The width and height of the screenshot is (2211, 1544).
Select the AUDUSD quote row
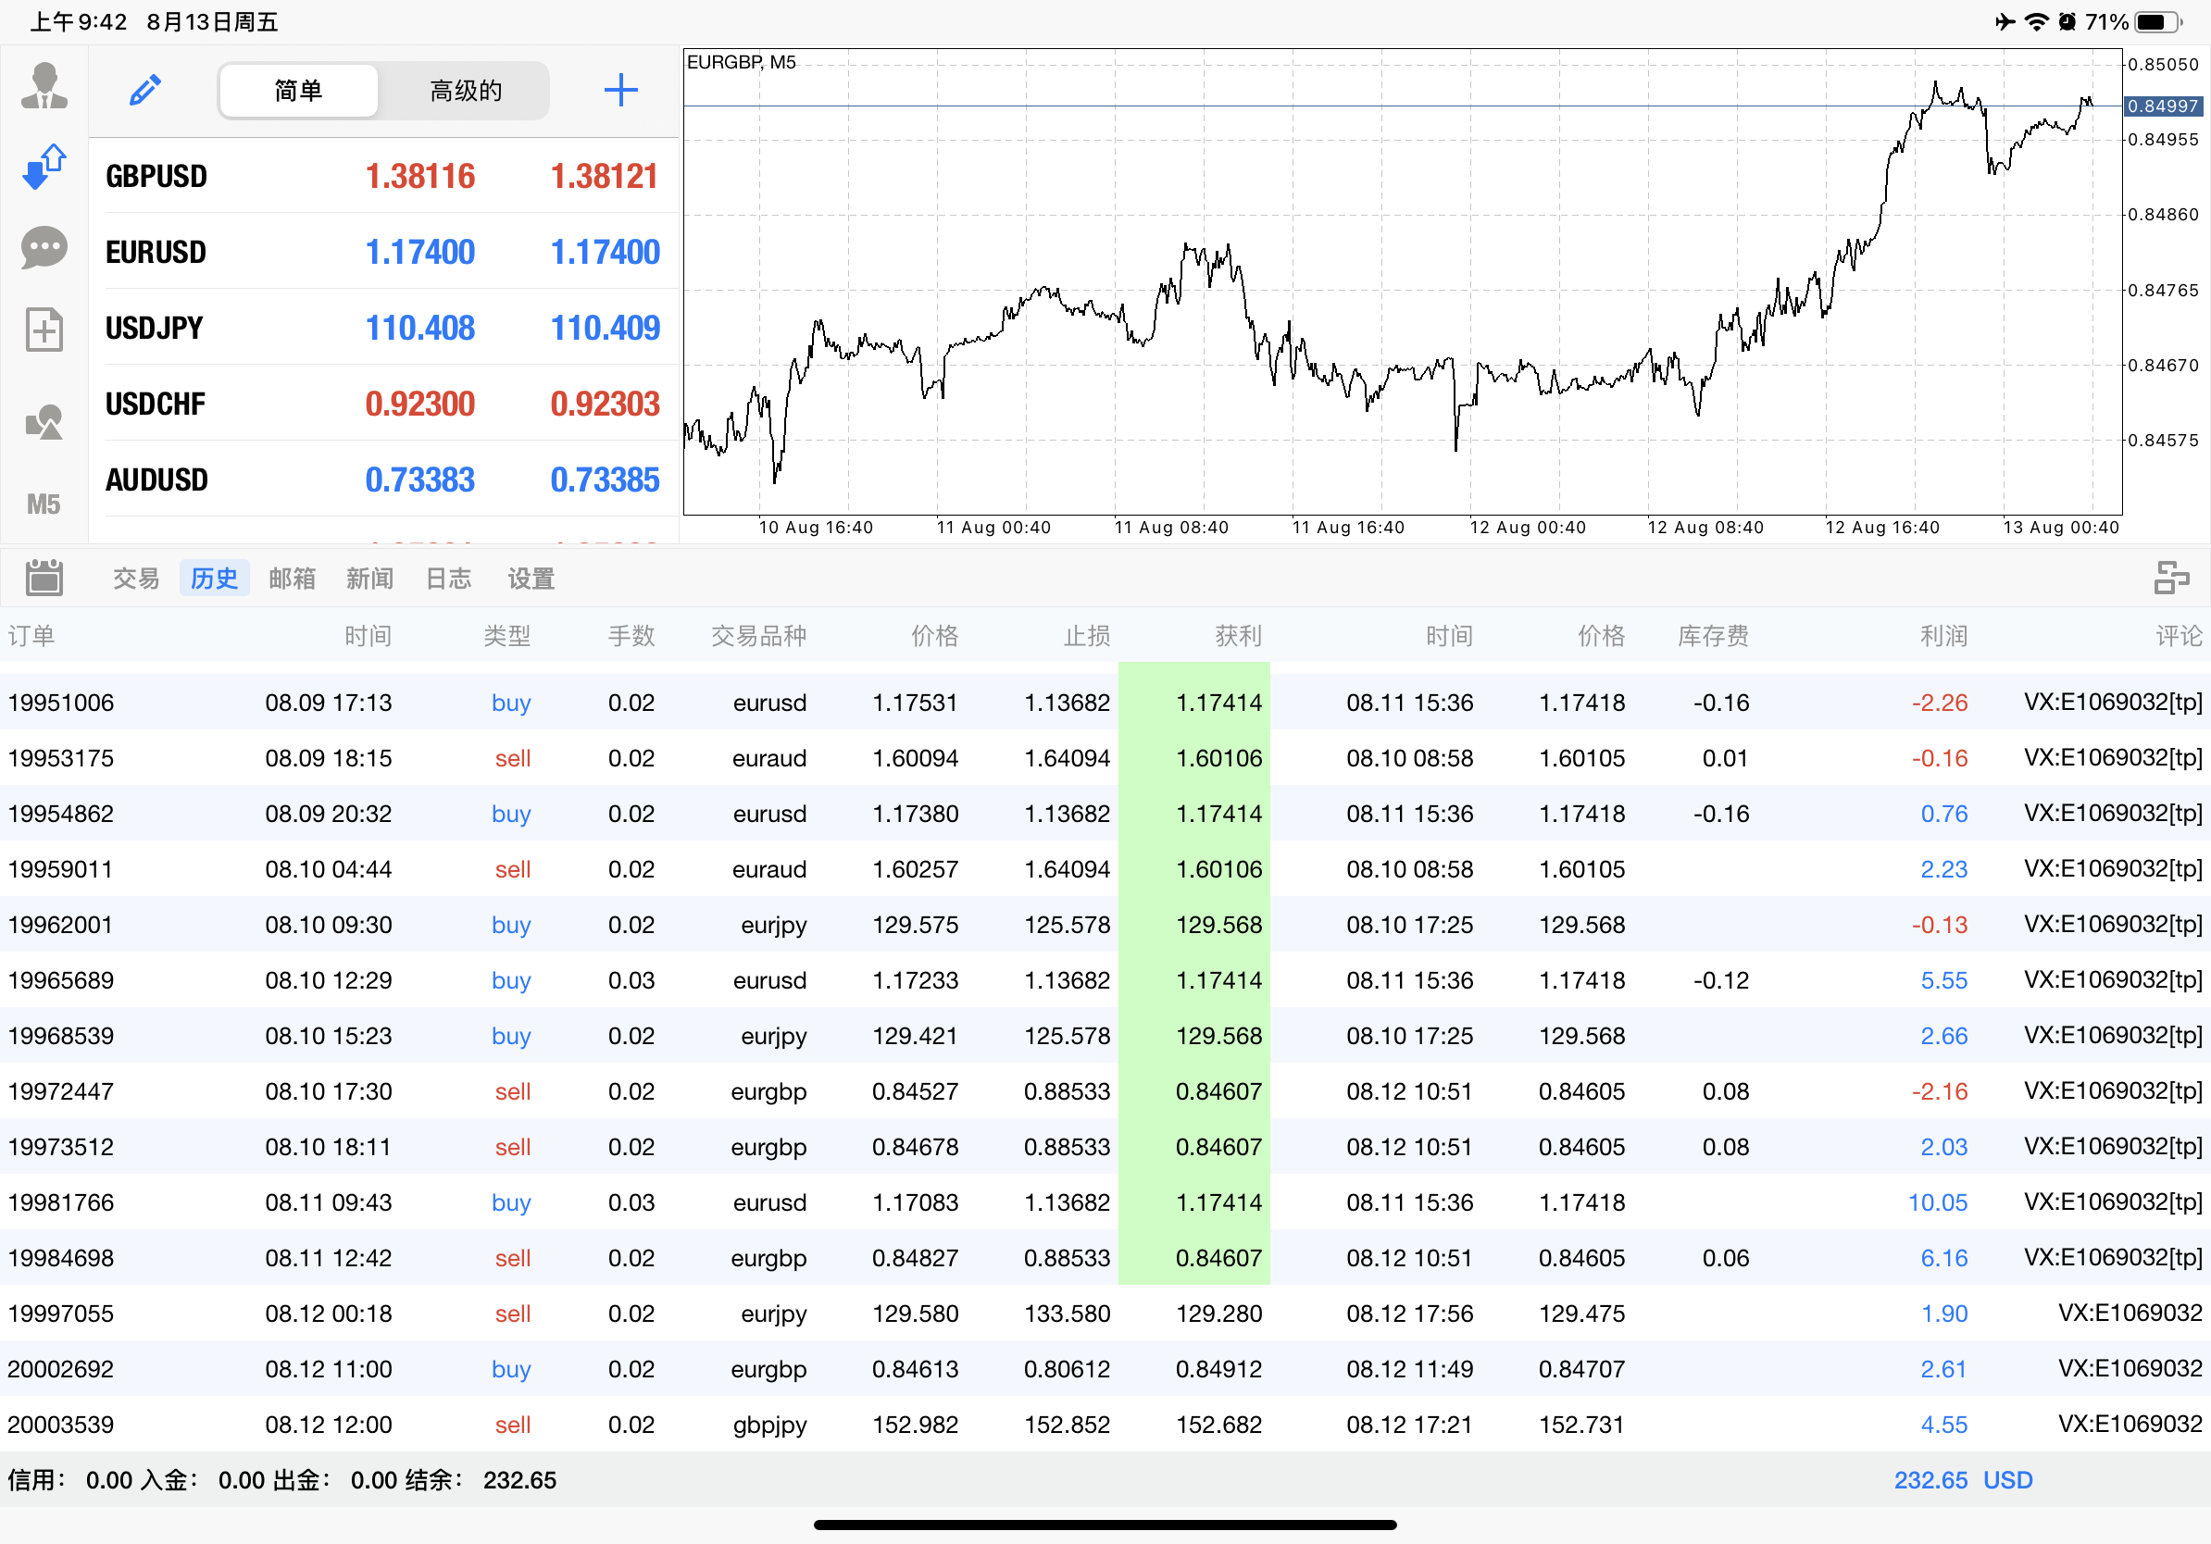pyautogui.click(x=383, y=480)
